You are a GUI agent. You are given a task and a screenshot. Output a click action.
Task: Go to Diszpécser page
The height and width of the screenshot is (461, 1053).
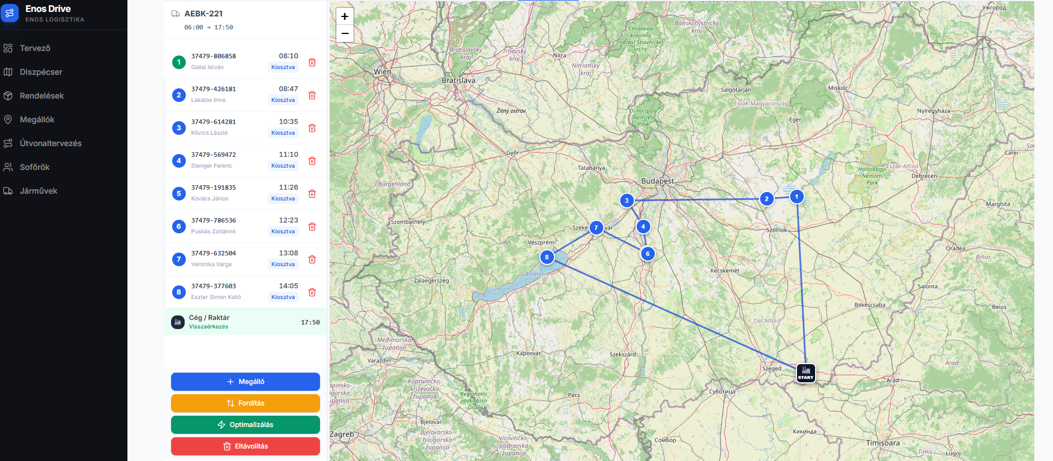pyautogui.click(x=41, y=72)
